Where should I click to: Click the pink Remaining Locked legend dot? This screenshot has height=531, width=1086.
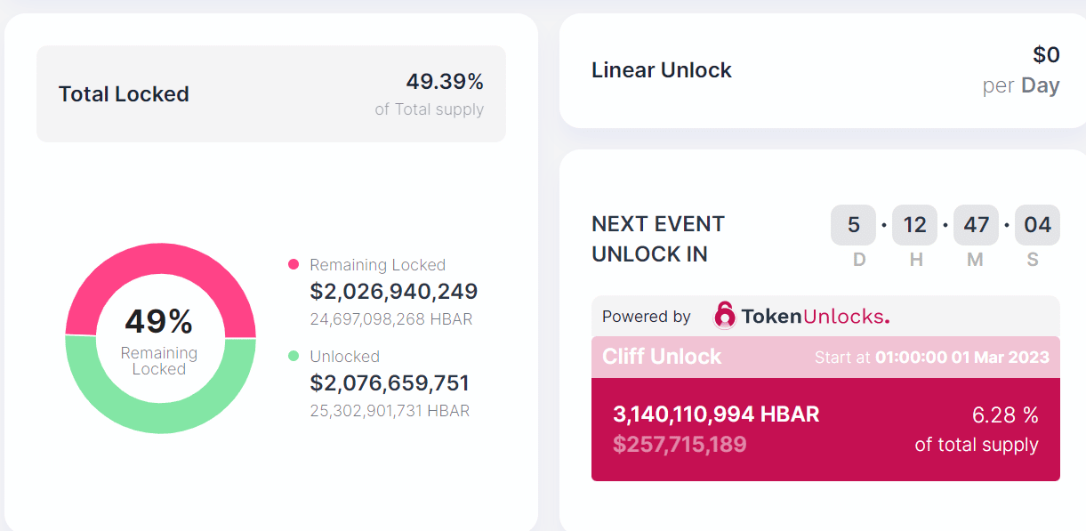pos(294,264)
